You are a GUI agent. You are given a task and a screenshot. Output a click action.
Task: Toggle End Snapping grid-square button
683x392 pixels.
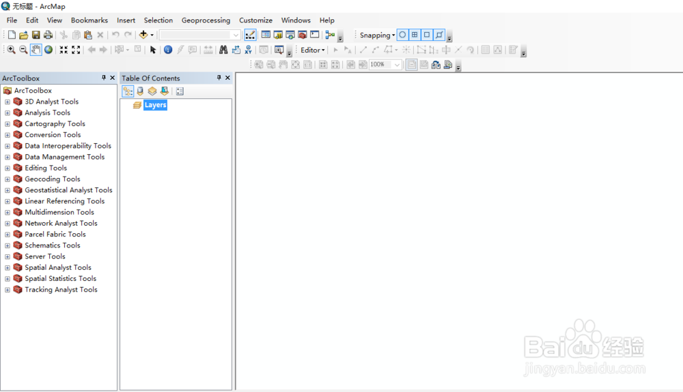(415, 35)
